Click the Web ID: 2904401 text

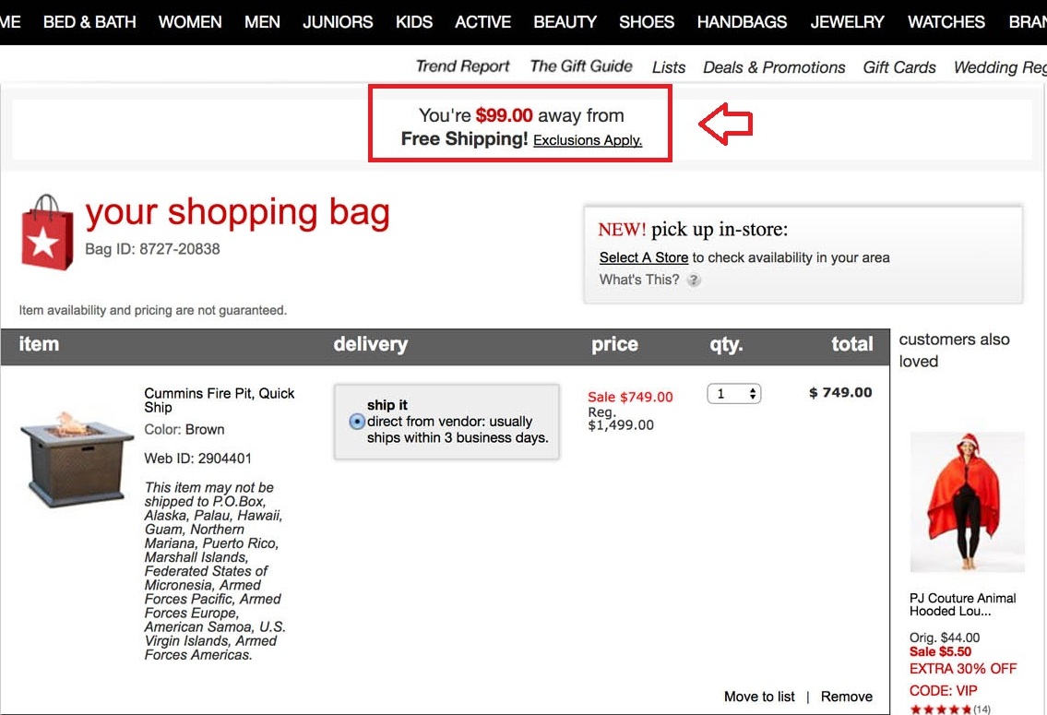pyautogui.click(x=197, y=459)
